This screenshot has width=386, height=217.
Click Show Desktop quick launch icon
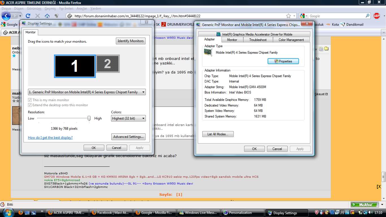tap(27, 212)
